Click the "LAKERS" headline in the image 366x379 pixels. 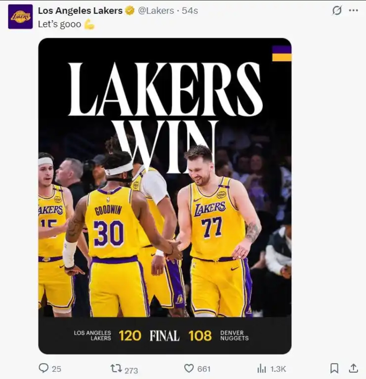click(x=165, y=90)
